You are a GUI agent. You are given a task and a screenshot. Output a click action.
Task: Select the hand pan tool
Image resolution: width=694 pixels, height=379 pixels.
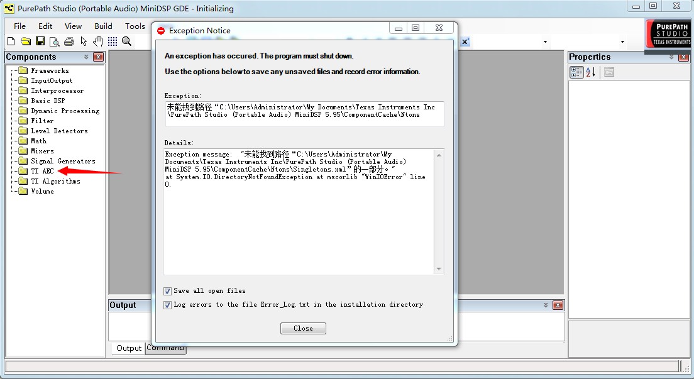[x=98, y=41]
